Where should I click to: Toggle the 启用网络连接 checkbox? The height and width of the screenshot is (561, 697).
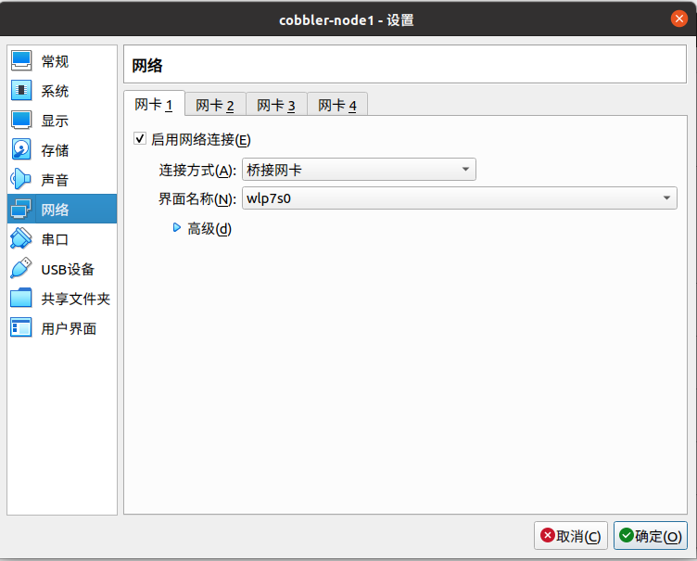141,139
